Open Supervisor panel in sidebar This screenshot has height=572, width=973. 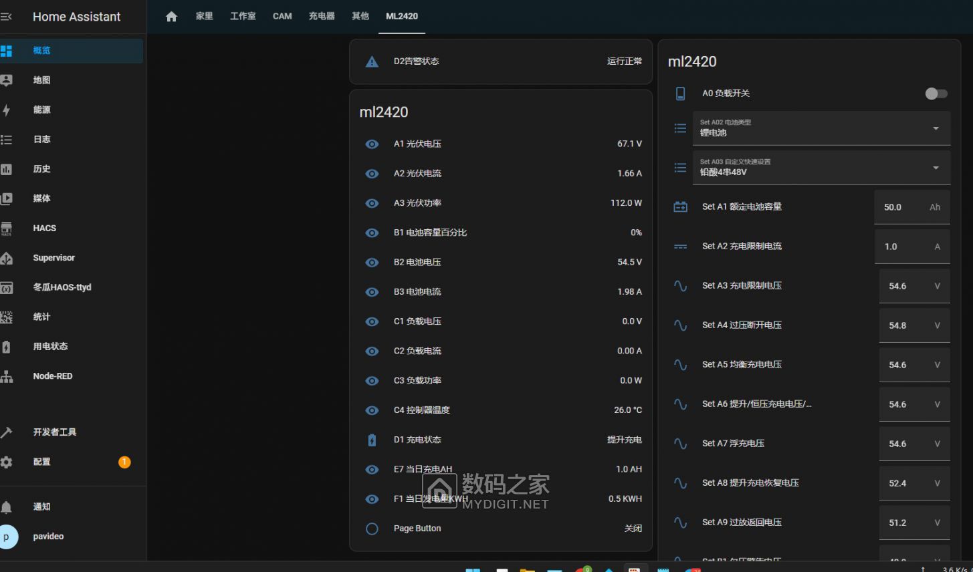pyautogui.click(x=53, y=258)
